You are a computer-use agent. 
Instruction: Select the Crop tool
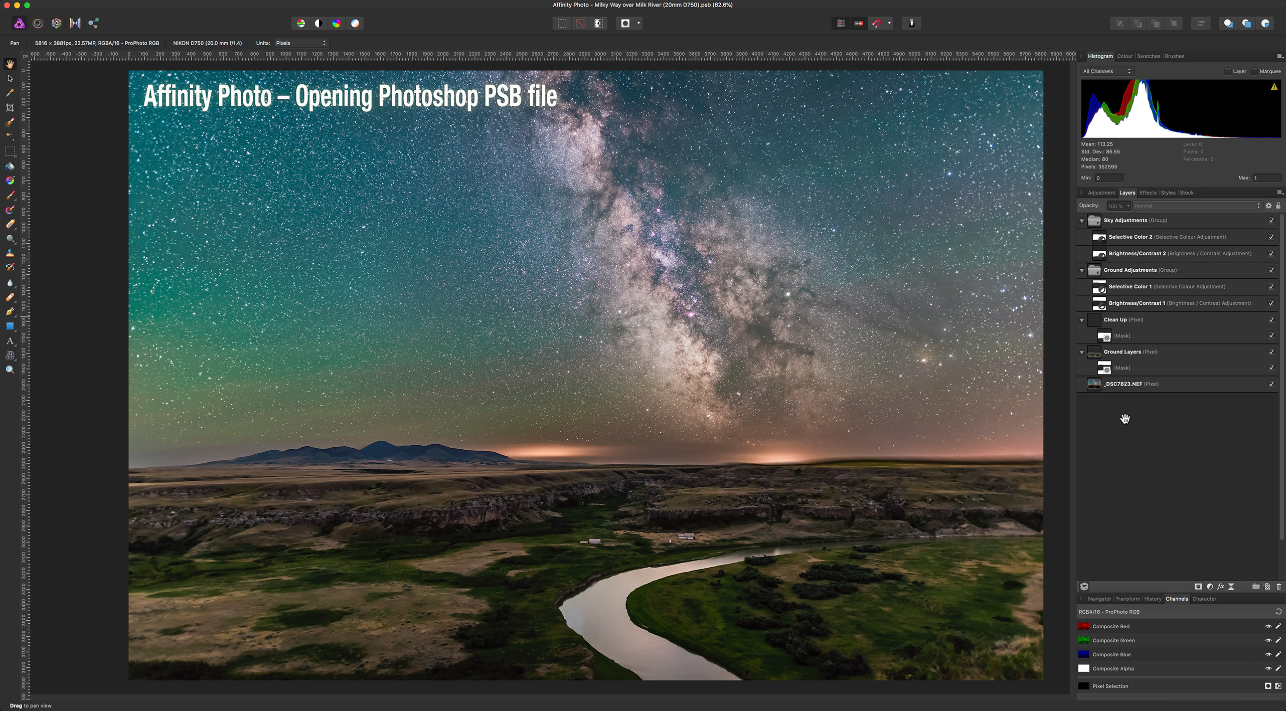(x=10, y=108)
